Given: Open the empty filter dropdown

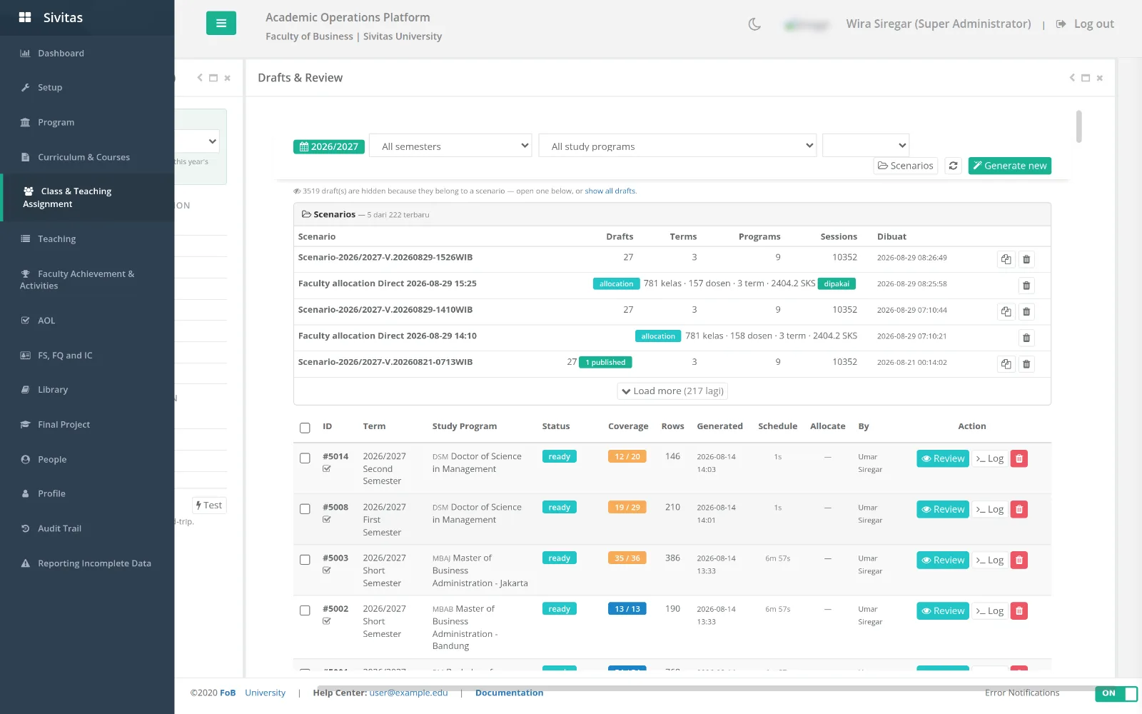Looking at the screenshot, I should (x=866, y=146).
